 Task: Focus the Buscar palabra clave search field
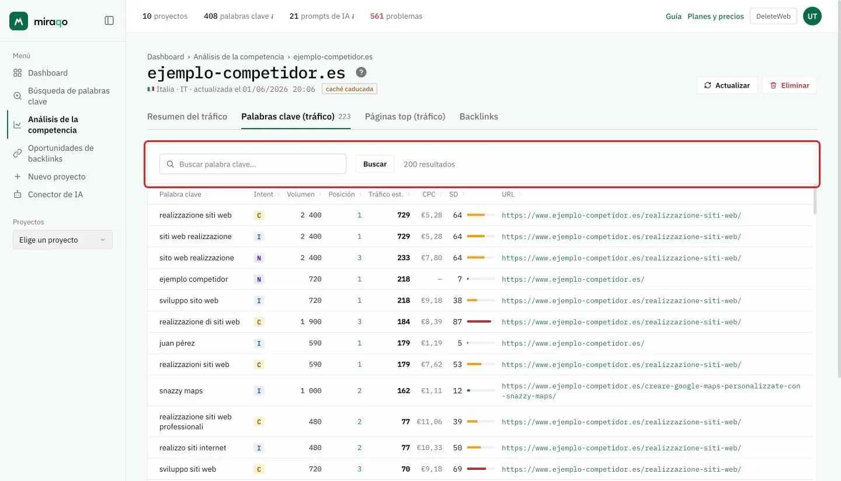[x=253, y=164]
